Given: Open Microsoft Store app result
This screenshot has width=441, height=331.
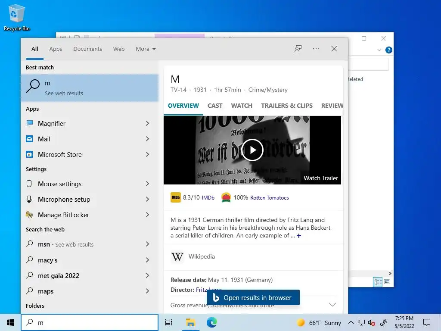Looking at the screenshot, I should tap(90, 154).
